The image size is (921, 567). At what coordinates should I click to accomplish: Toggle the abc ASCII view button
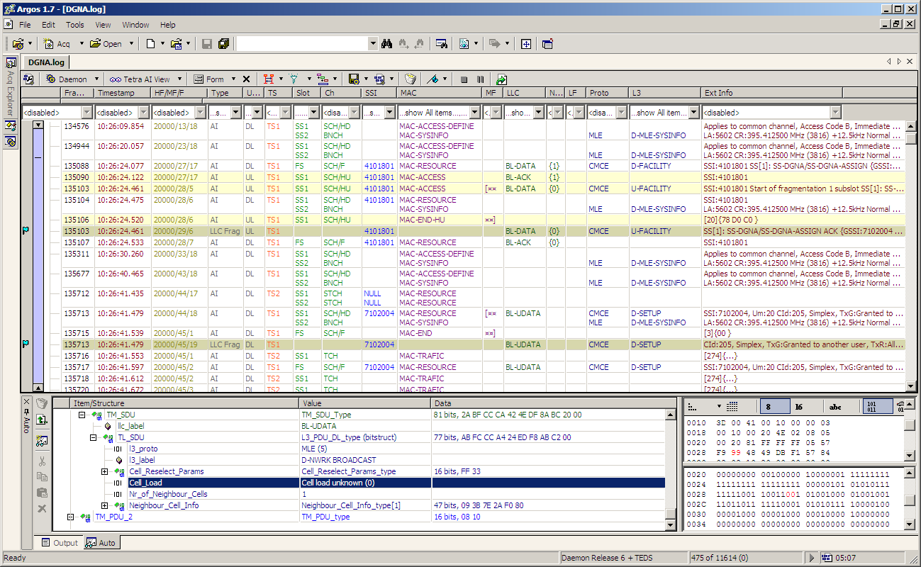point(835,407)
